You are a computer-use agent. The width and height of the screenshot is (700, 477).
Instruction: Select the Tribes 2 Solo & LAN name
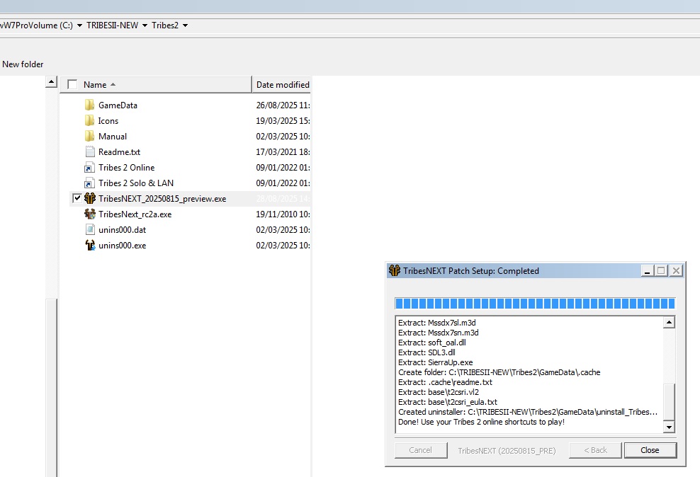click(x=136, y=183)
